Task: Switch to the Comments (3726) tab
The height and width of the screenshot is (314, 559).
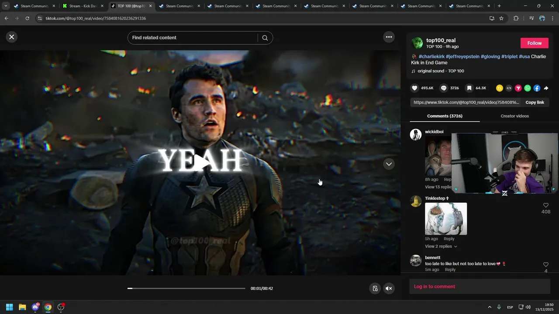Action: click(445, 116)
